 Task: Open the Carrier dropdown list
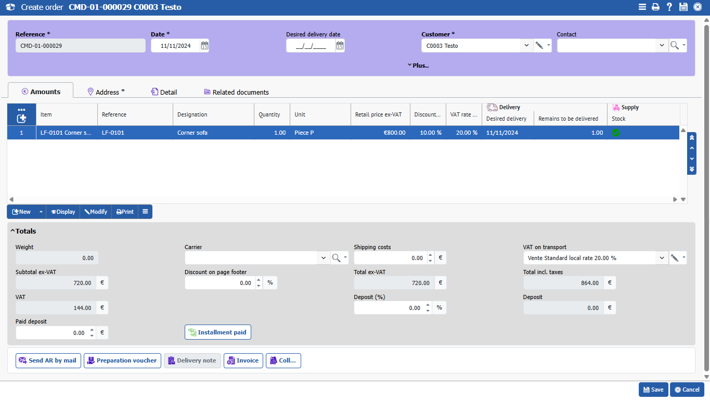[x=323, y=258]
